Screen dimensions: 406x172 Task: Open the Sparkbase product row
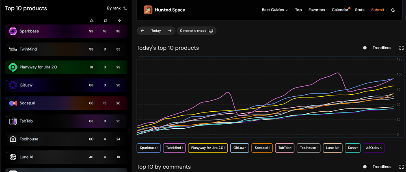pyautogui.click(x=66, y=31)
